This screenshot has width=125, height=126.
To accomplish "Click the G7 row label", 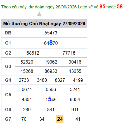I will [x=8, y=119].
